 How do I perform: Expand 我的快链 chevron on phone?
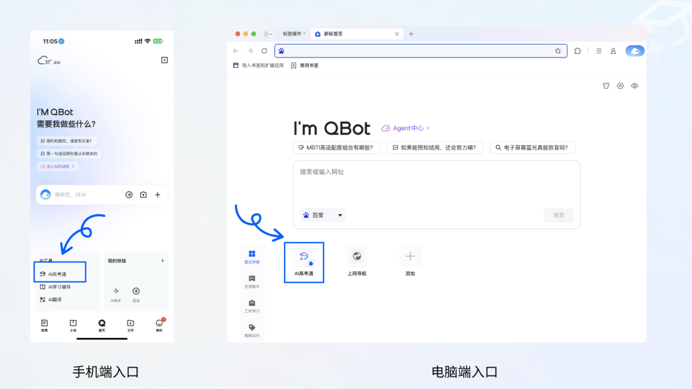162,261
